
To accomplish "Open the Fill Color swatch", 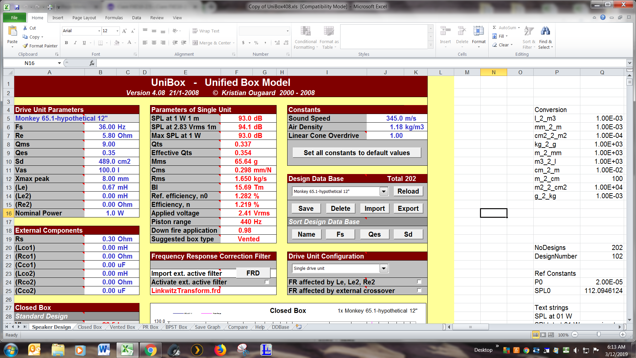I will [x=117, y=43].
